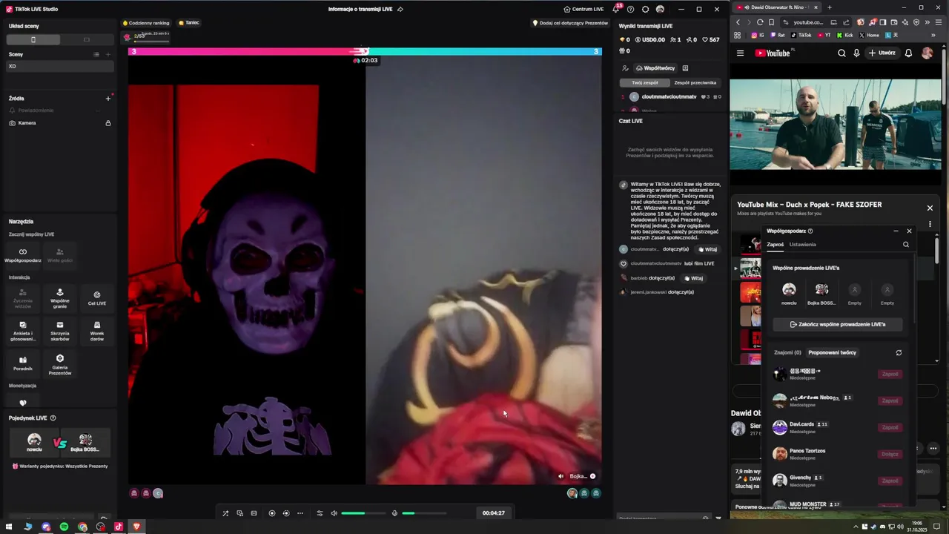Mute the microphone icon
Image resolution: width=949 pixels, height=534 pixels.
point(394,513)
